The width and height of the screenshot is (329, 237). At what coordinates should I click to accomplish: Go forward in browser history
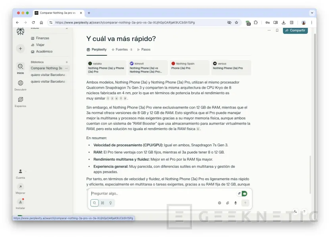coord(25,23)
